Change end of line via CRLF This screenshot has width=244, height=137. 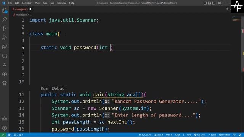[178, 135]
